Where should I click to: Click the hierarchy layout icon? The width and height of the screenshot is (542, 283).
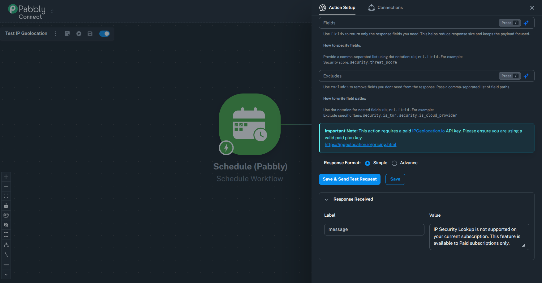coord(6,245)
